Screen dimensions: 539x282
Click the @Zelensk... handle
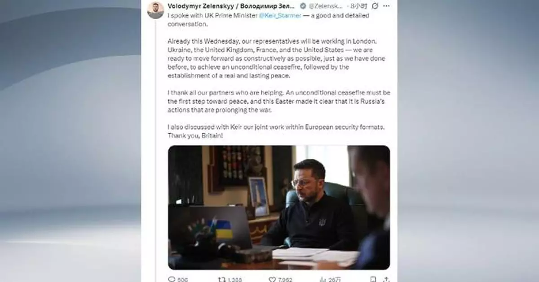[x=327, y=6]
